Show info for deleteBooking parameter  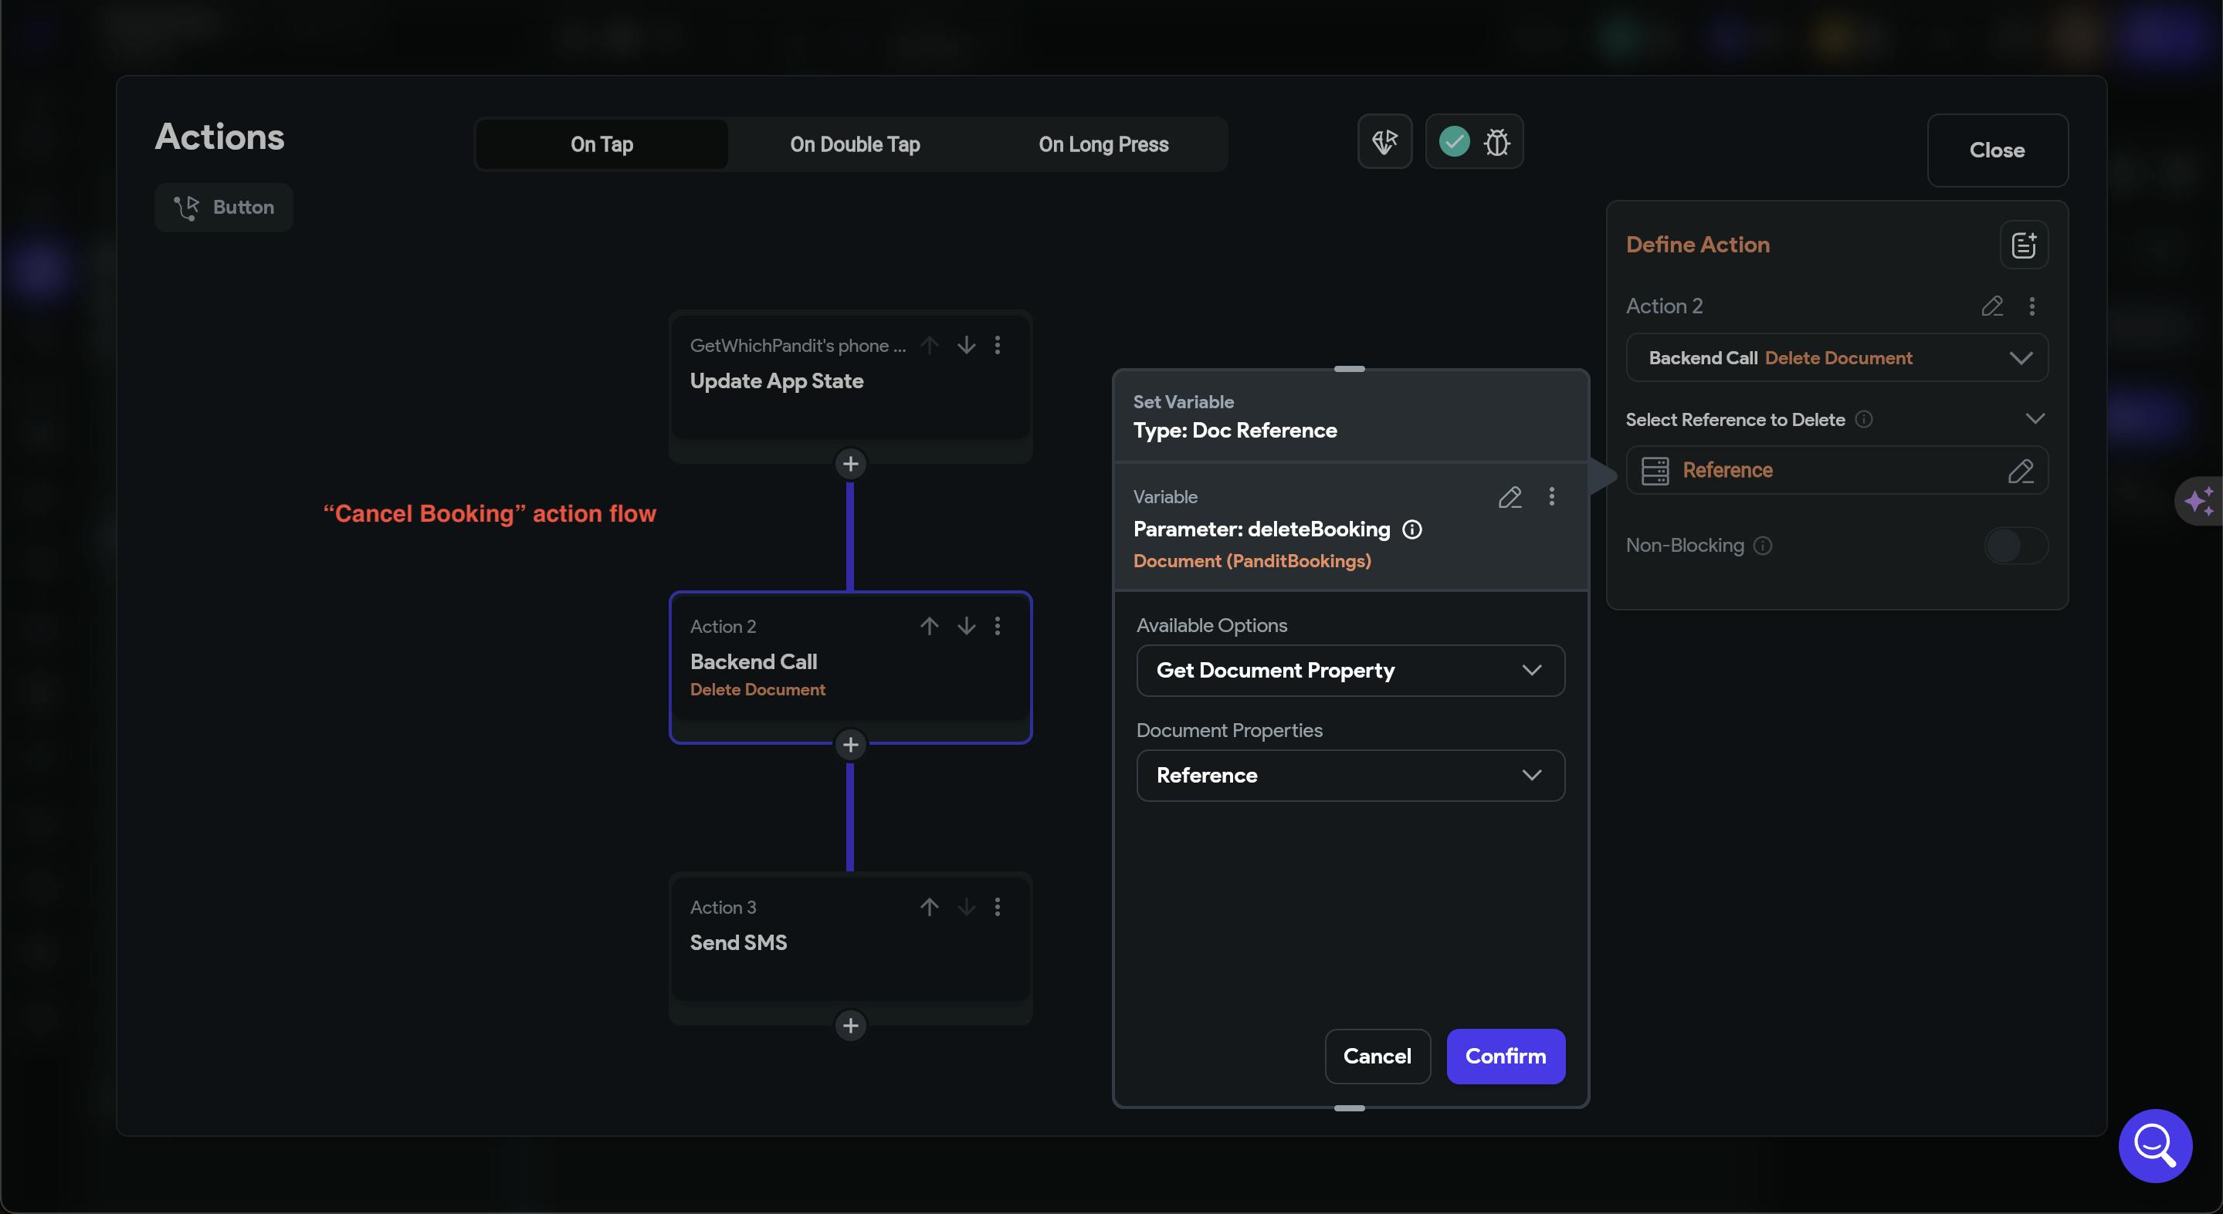point(1411,529)
